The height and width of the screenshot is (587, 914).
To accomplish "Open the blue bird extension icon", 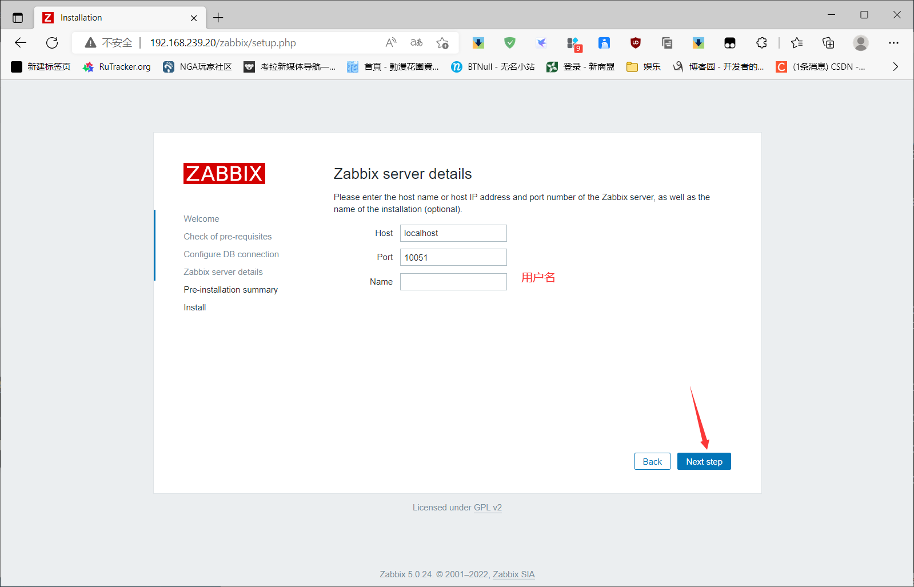I will [541, 43].
